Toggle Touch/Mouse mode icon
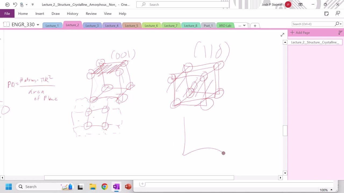The width and height of the screenshot is (344, 193). [x=22, y=5]
